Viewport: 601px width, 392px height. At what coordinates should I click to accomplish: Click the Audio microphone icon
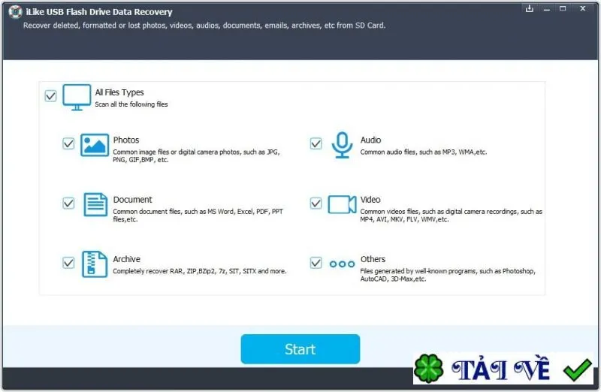click(x=342, y=145)
